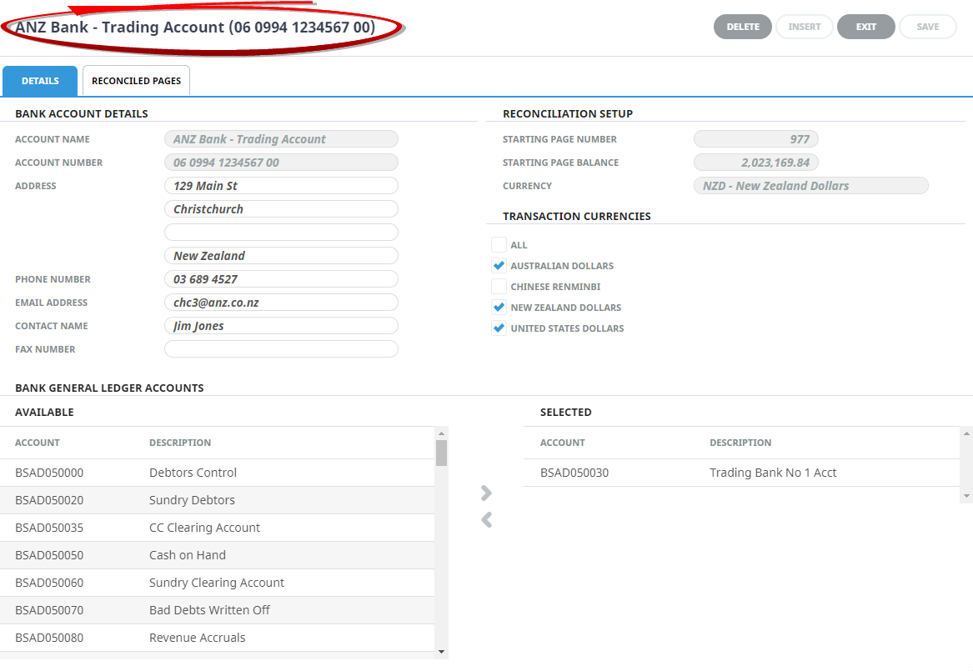
Task: Untick the New Zealand Dollars currency
Action: tap(499, 308)
